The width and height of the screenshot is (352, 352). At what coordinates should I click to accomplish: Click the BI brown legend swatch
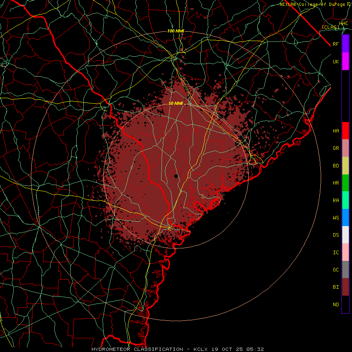tap(345, 287)
